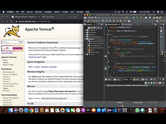The width and height of the screenshot is (166, 124).
Task: Expand the ExamOne project
Action: (x=85, y=30)
